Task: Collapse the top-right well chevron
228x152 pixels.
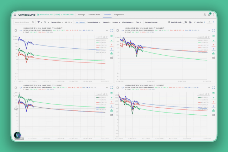Action: [123, 31]
